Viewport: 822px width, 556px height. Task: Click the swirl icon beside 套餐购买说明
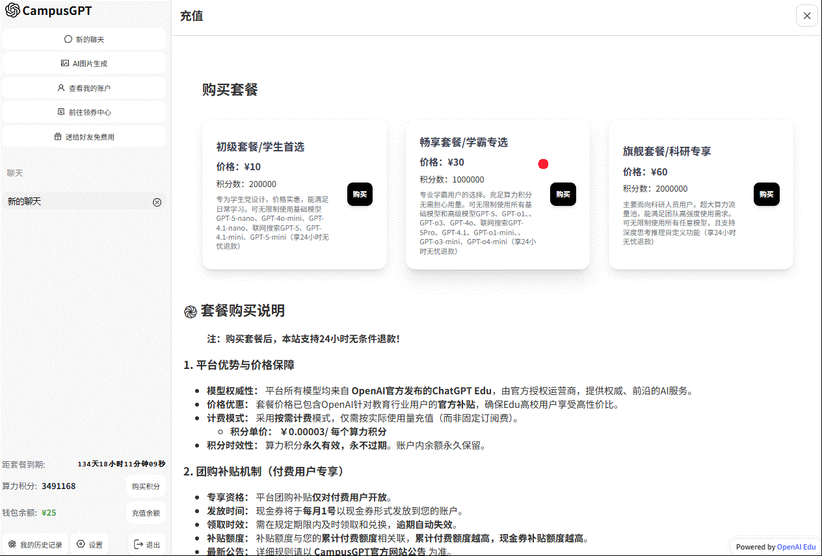(x=190, y=312)
